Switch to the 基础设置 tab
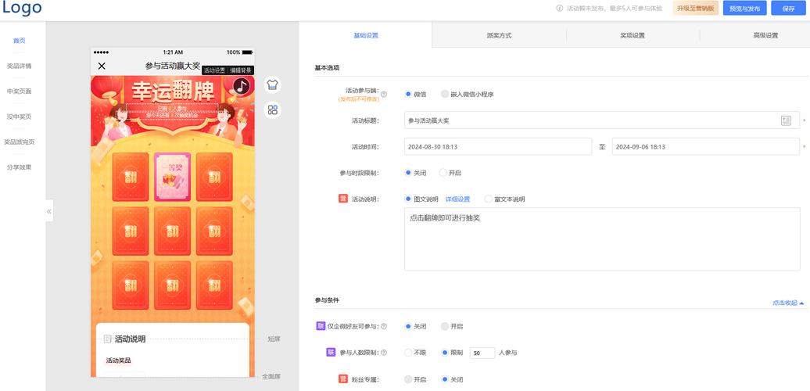This screenshot has height=391, width=810. [x=366, y=36]
